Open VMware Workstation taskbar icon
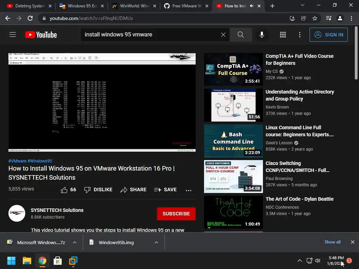 pyautogui.click(x=73, y=261)
